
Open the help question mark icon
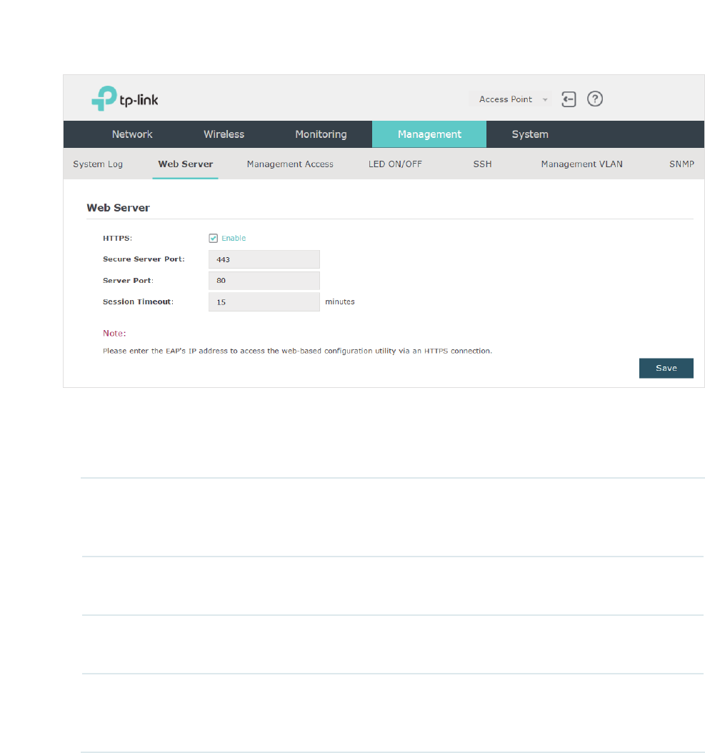[595, 99]
